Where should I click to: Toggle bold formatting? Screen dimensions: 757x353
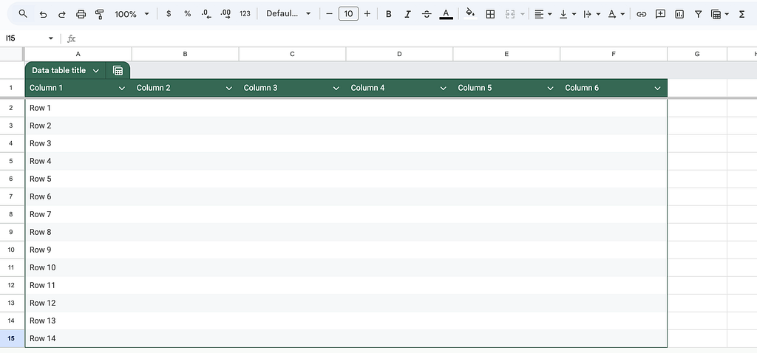(x=388, y=14)
